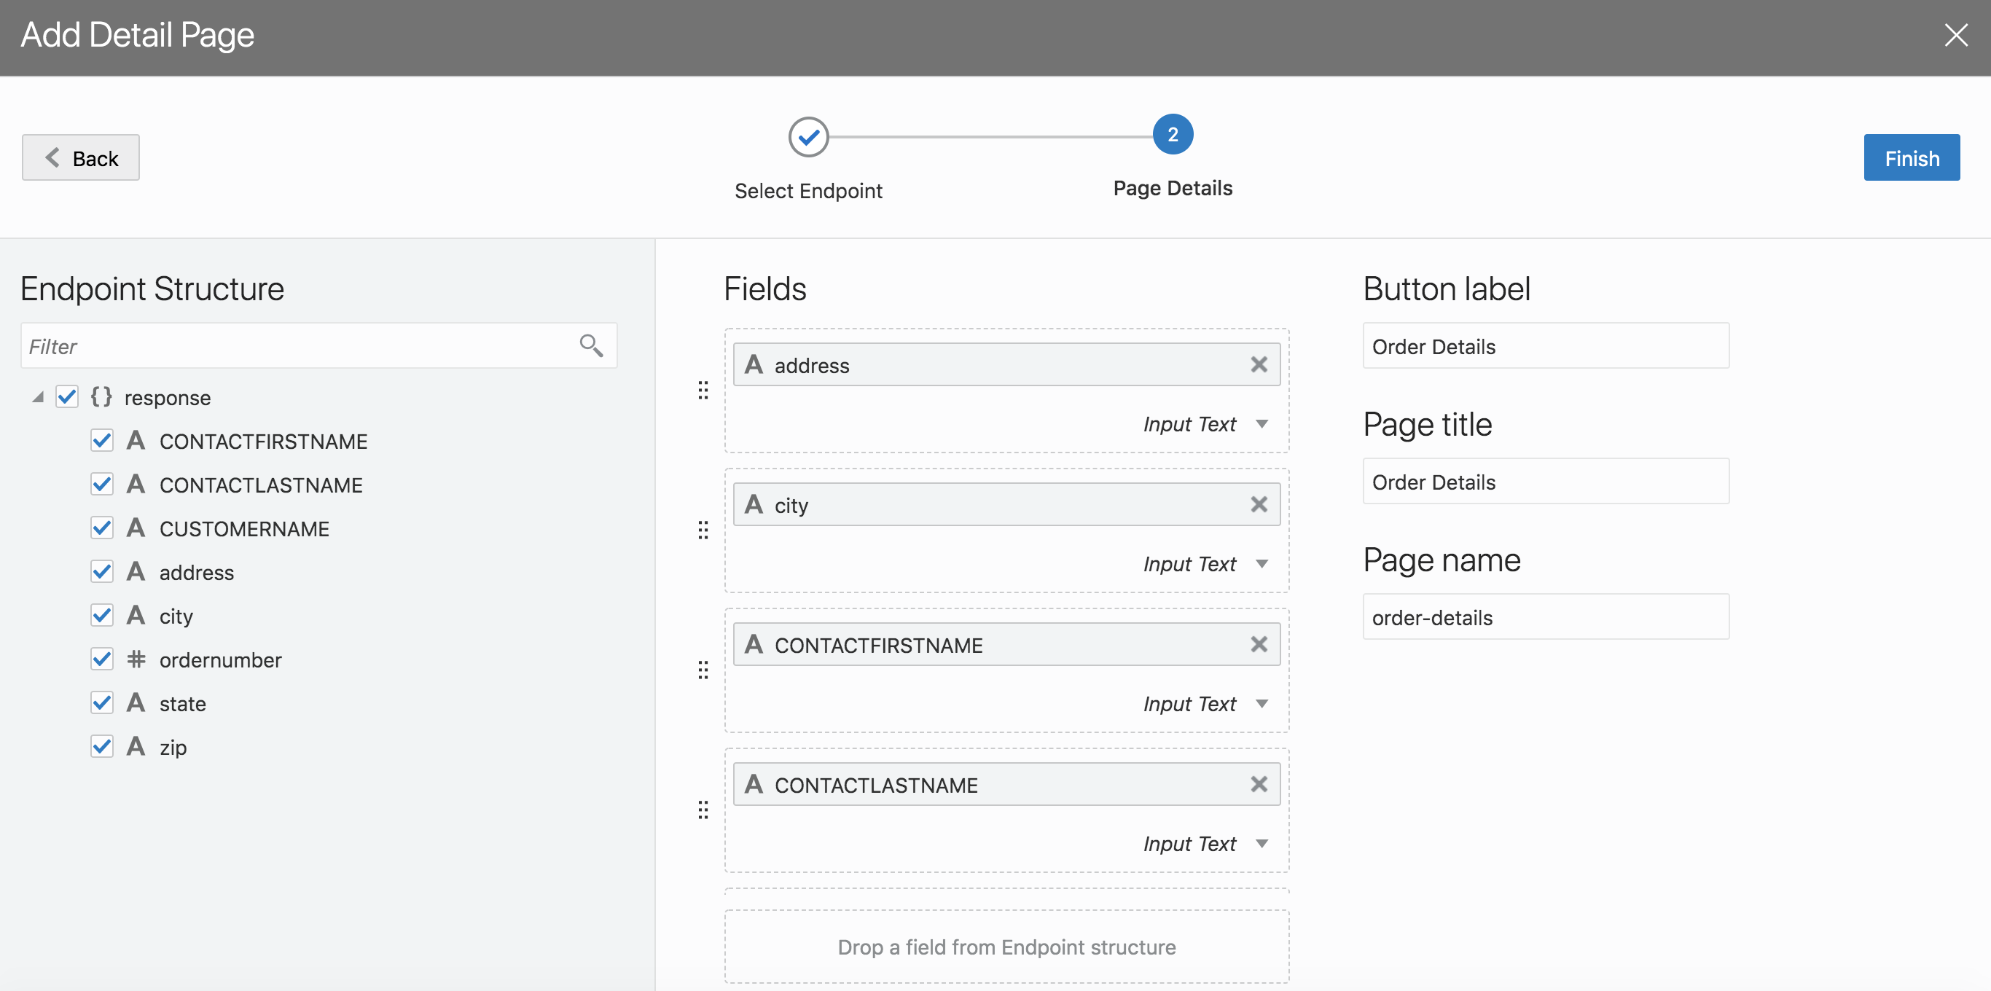Click the search magnifier icon in Filter
The image size is (1991, 991).
[x=591, y=345]
